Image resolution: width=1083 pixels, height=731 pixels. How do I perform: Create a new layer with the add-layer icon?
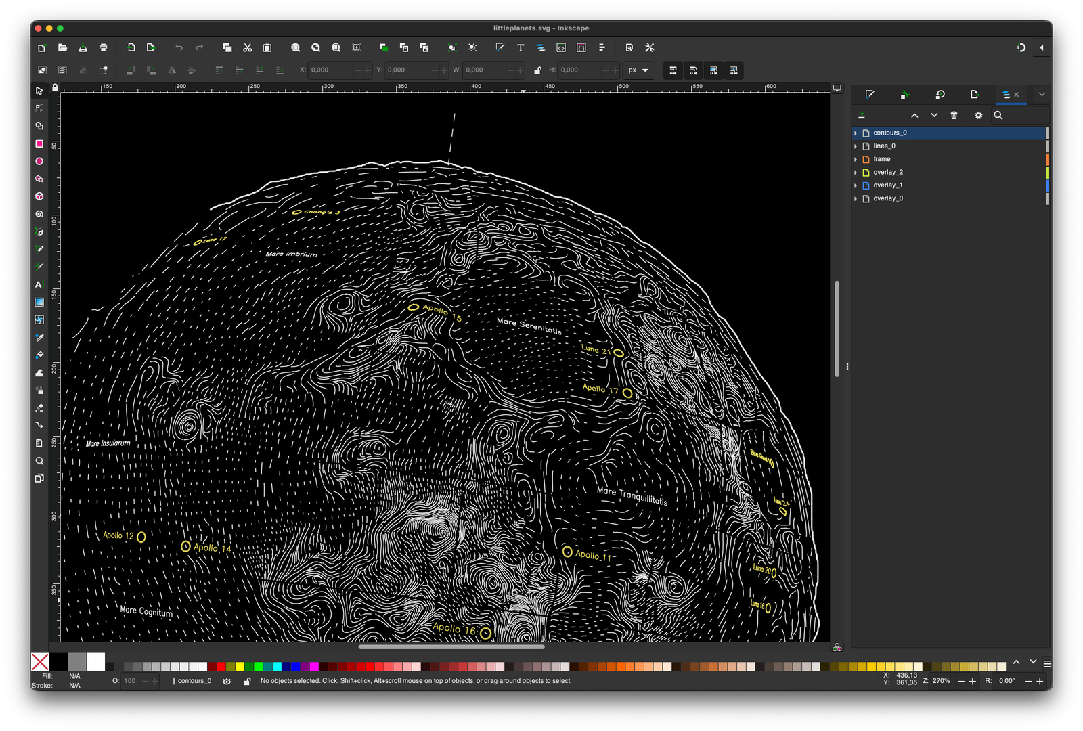862,115
